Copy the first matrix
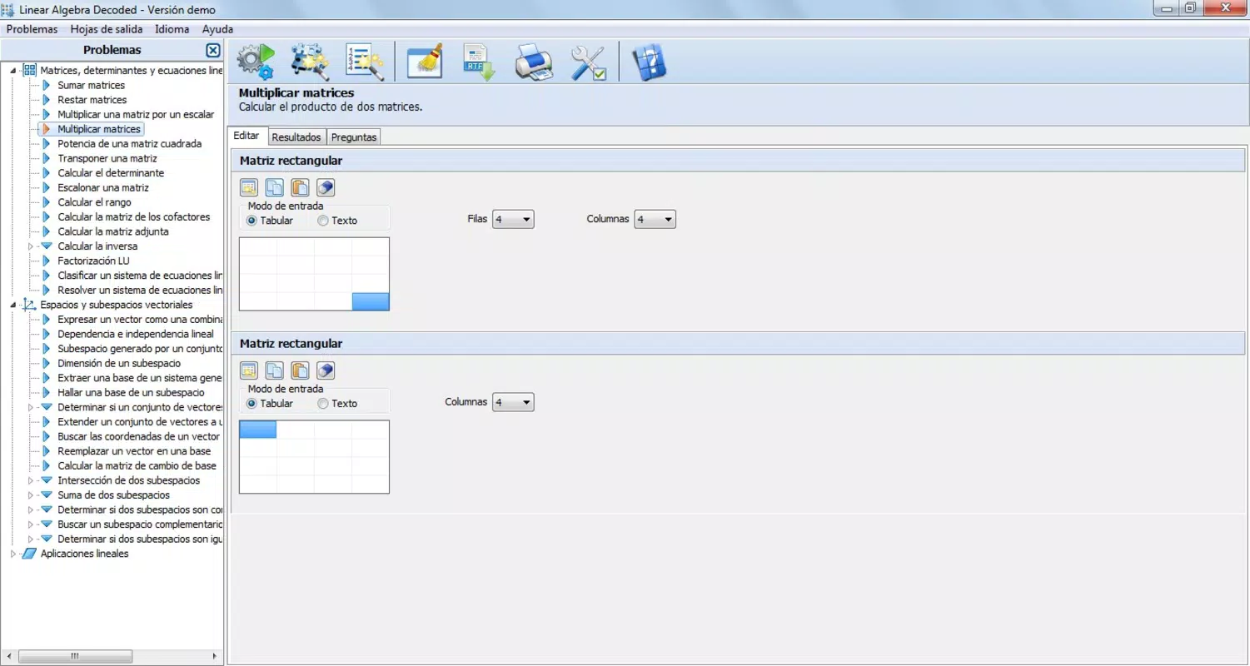Viewport: 1250px width, 666px height. pyautogui.click(x=274, y=187)
